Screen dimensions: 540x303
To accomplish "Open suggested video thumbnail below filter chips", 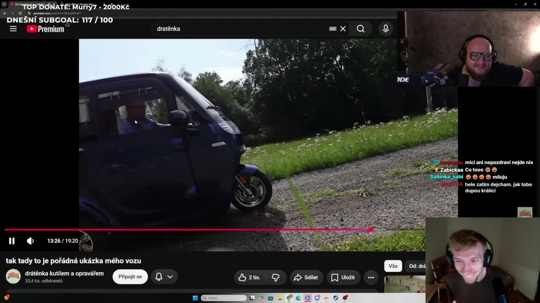I will (405, 284).
